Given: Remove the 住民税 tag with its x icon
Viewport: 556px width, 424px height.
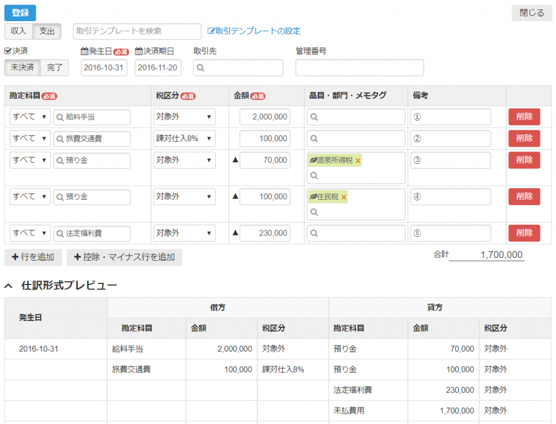Looking at the screenshot, I should tap(344, 197).
